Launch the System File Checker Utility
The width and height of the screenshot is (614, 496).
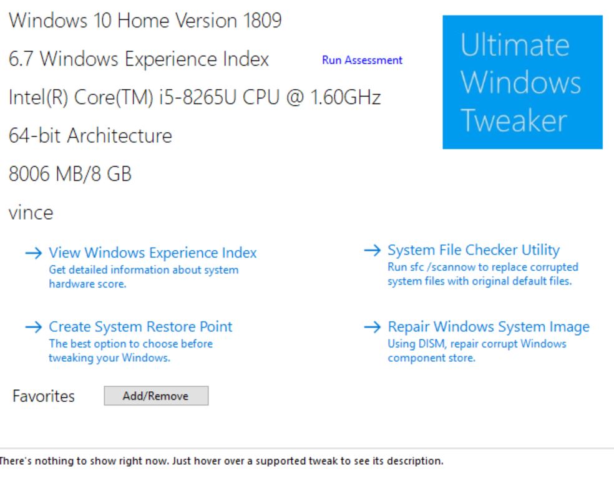click(474, 251)
